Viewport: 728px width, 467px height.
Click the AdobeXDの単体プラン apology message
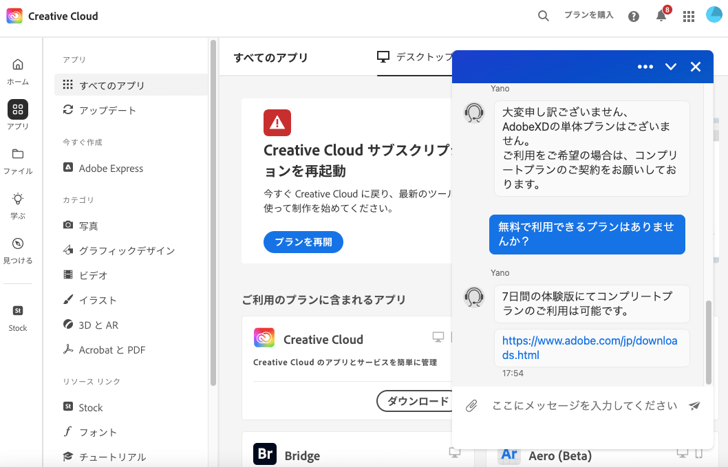(x=592, y=149)
